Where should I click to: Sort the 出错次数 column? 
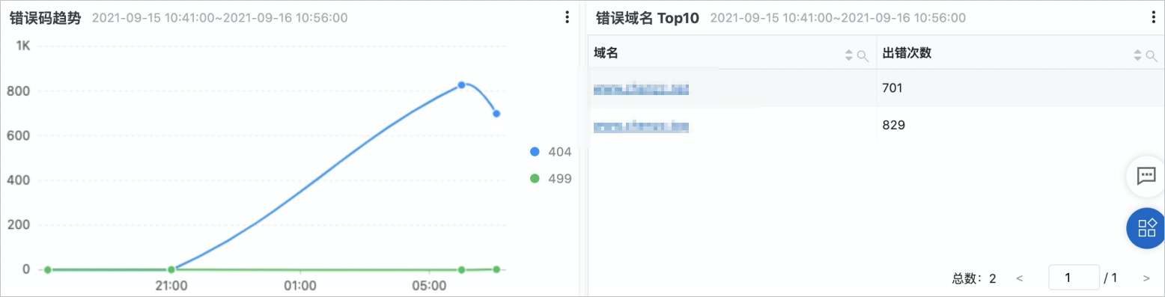point(1137,55)
